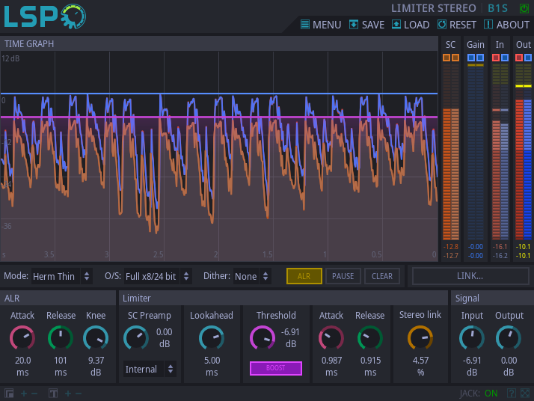Click the window scaling icon in status bar

point(9,394)
